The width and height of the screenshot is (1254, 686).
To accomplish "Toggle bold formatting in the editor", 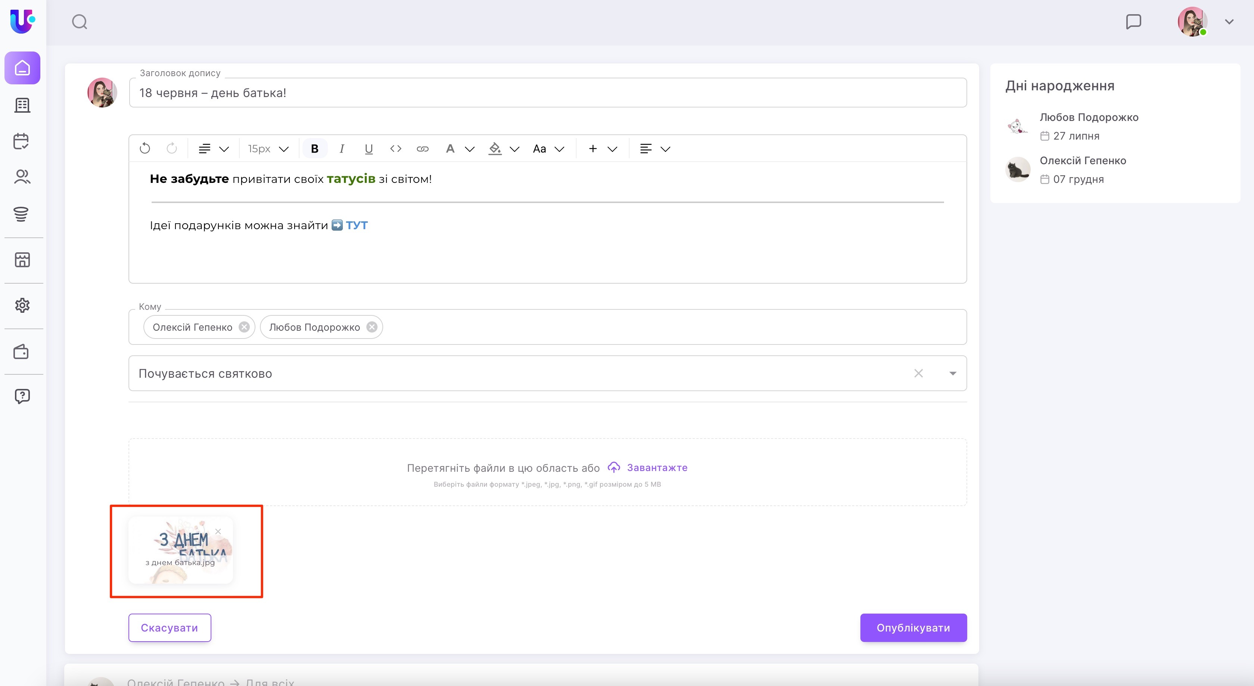I will click(x=314, y=149).
